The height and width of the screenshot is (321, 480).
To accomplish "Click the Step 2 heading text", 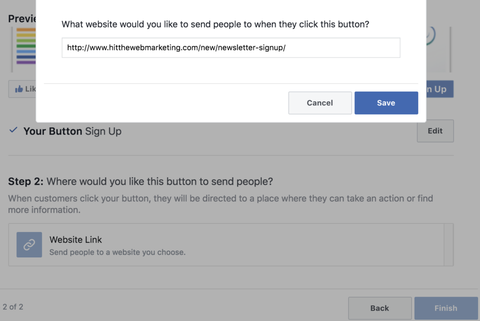I will [140, 181].
